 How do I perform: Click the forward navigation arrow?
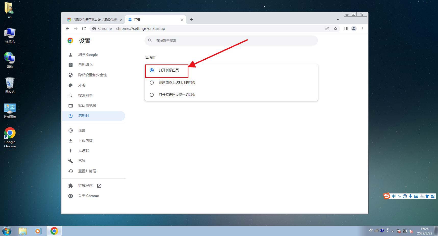[x=76, y=29]
